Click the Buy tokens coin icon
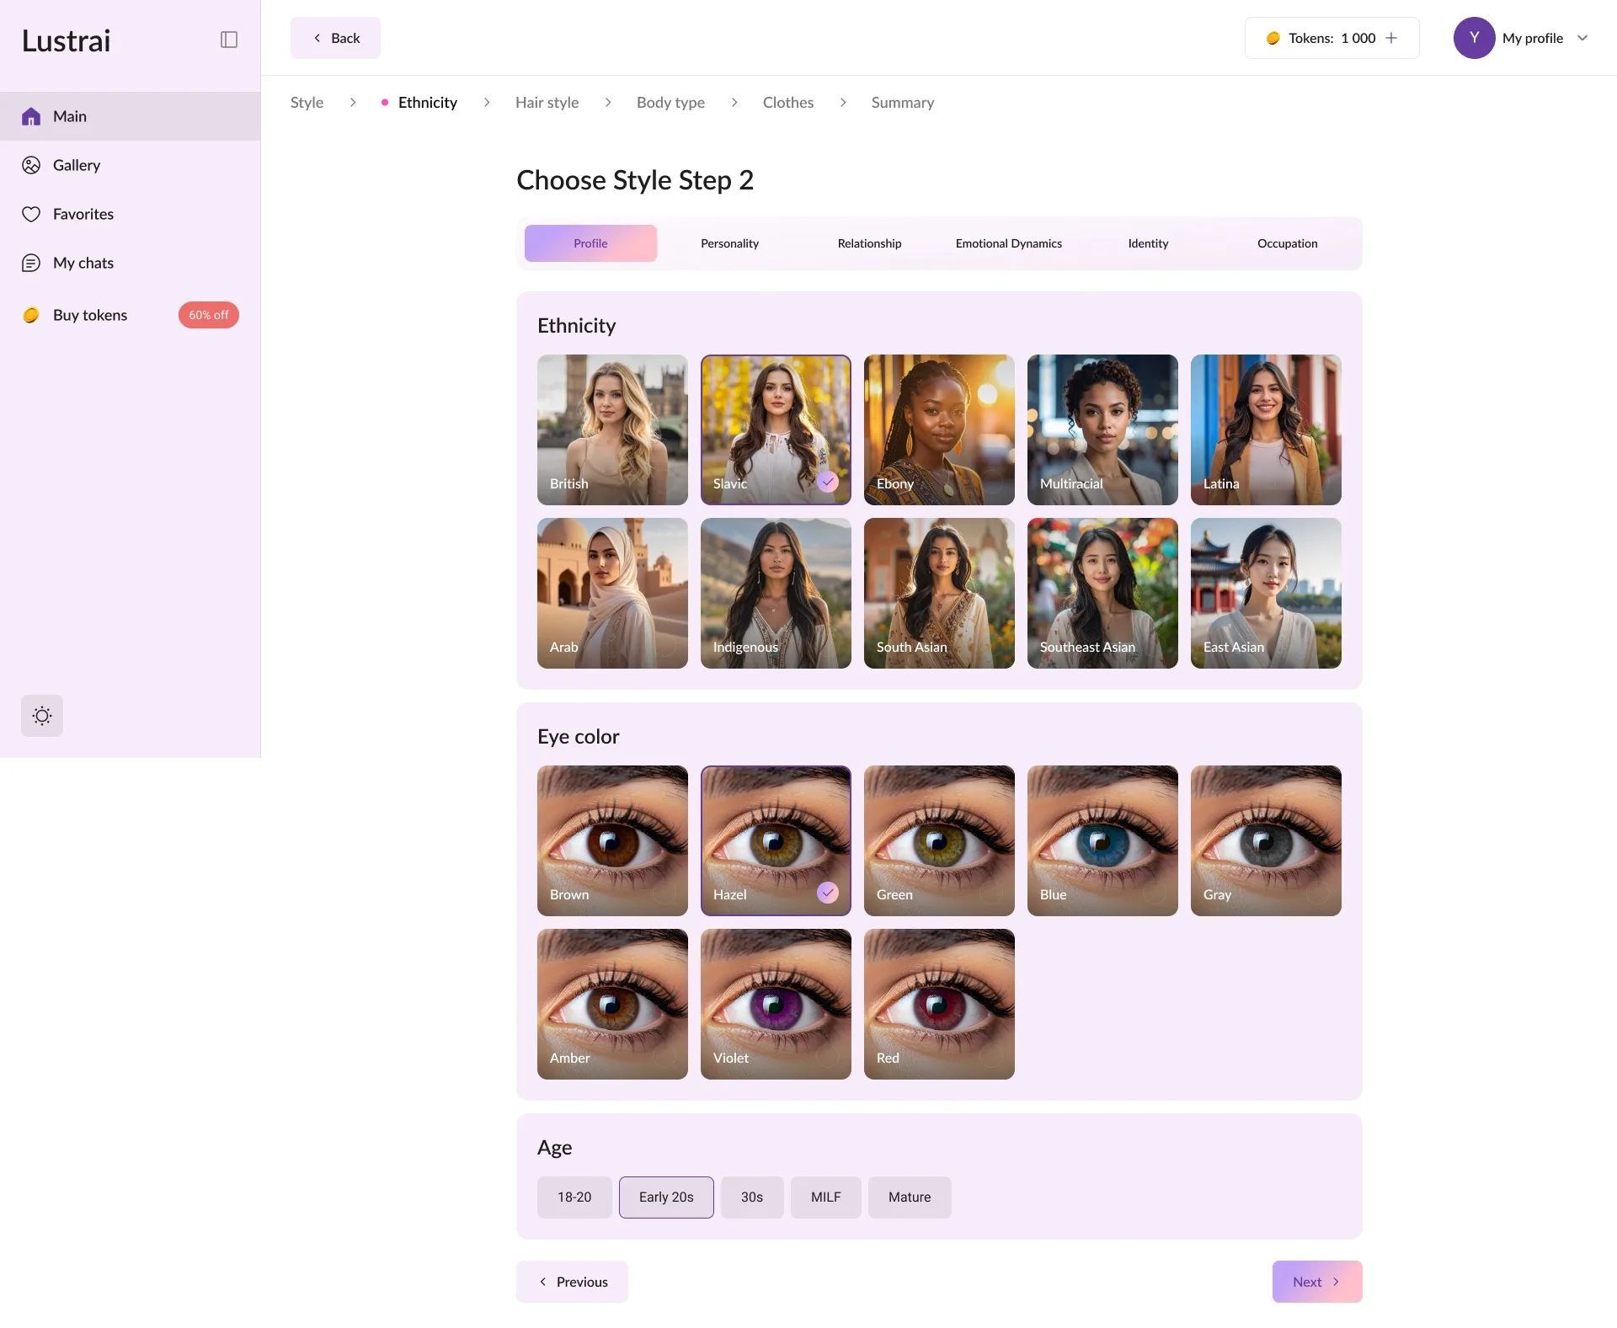 tap(31, 315)
